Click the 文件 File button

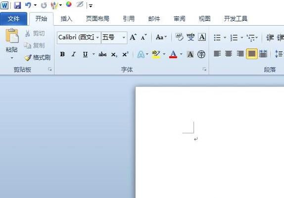13,19
